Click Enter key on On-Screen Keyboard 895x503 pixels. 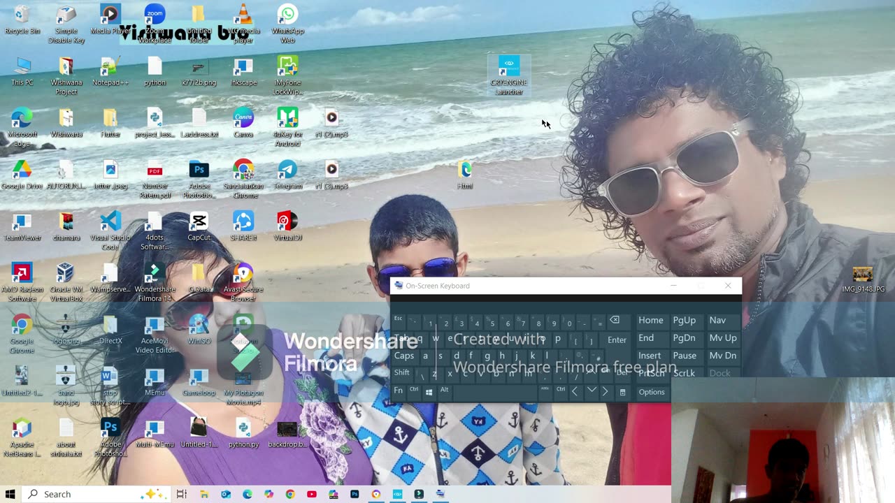[617, 340]
